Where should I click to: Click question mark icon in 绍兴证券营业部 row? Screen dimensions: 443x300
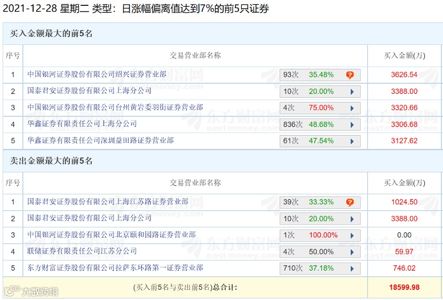(x=350, y=75)
